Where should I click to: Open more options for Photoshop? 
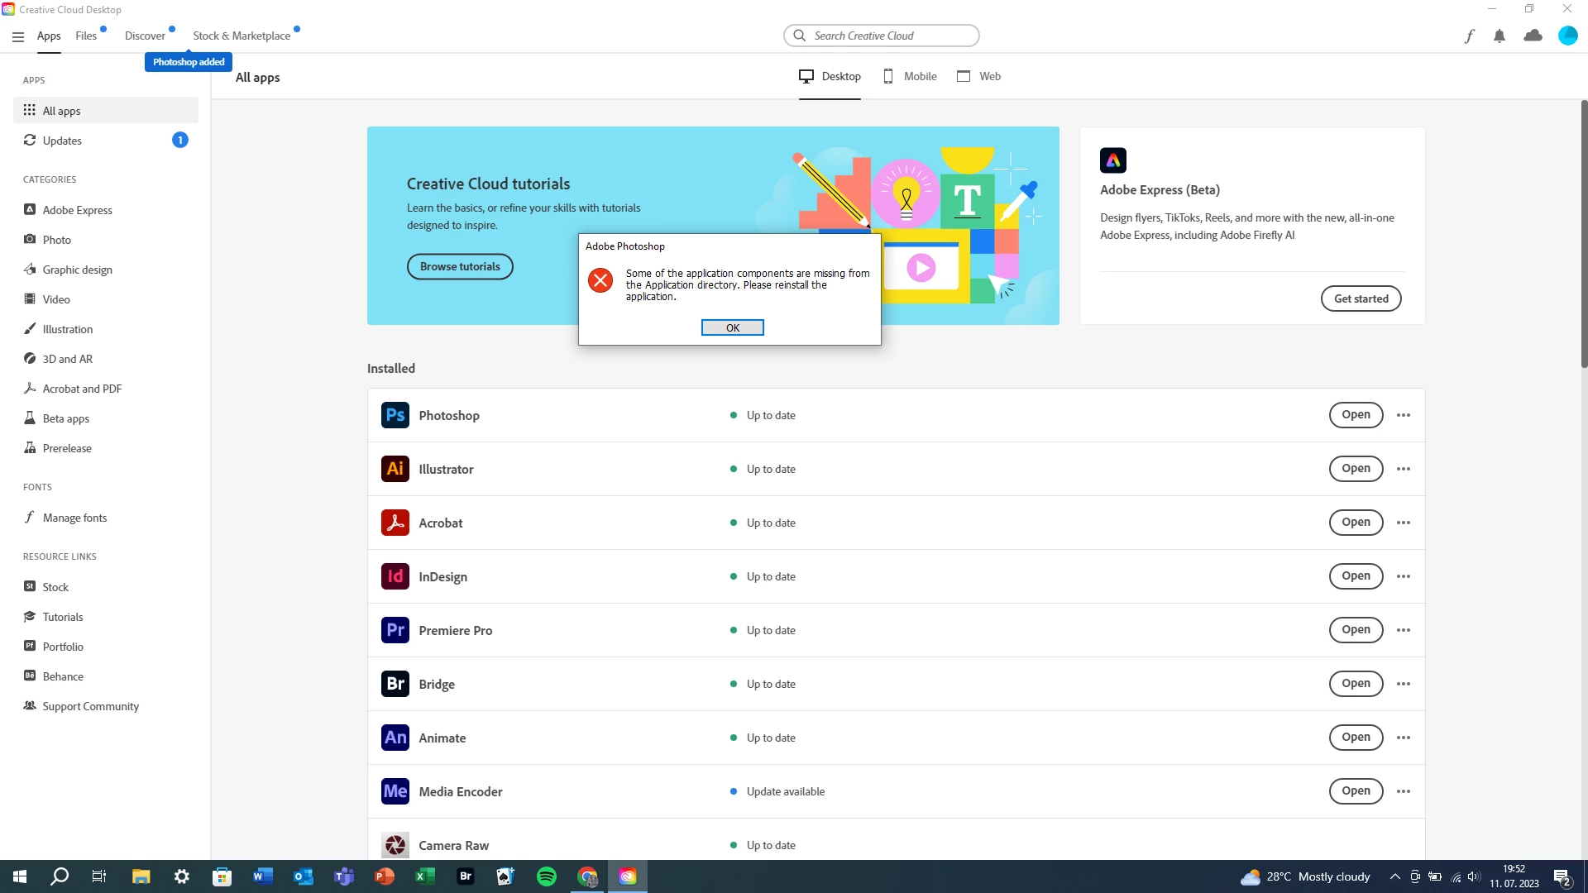click(1404, 415)
